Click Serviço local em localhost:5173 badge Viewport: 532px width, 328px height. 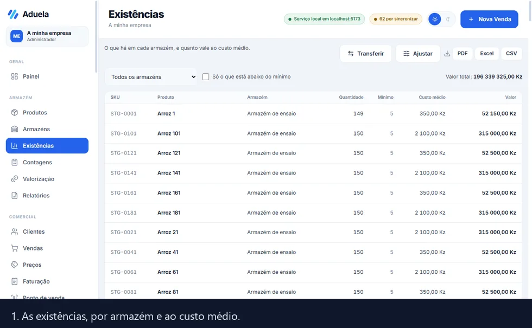click(324, 19)
